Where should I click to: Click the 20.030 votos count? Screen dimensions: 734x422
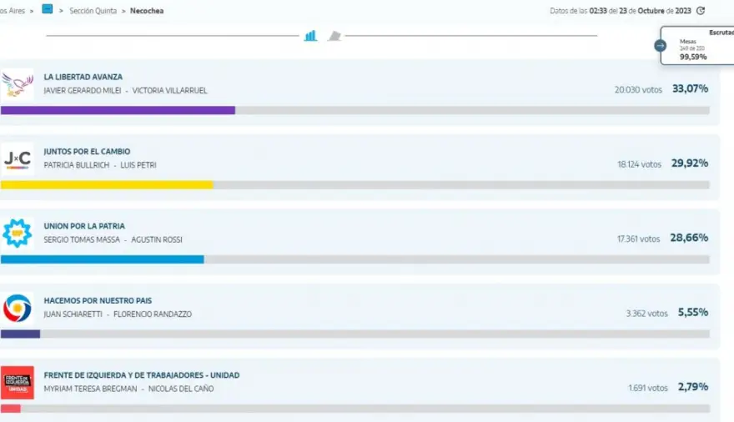[x=639, y=89]
